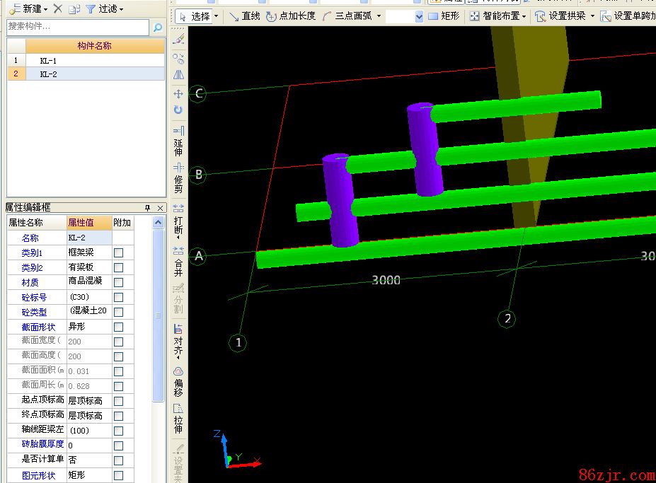Select KL-1 in the component list
Viewport: 656px width, 483px height.
48,61
